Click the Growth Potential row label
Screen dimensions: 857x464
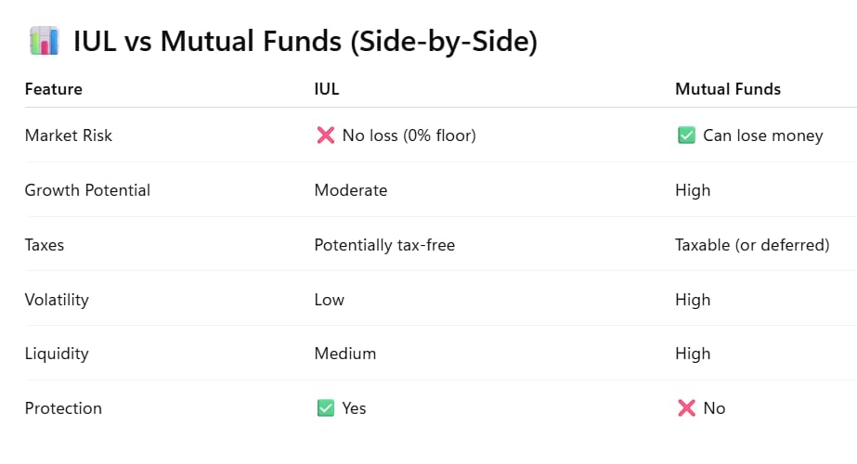tap(87, 189)
